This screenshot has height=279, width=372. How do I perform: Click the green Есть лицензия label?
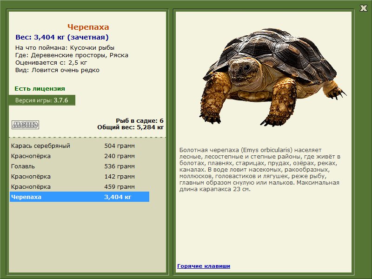[x=40, y=88]
